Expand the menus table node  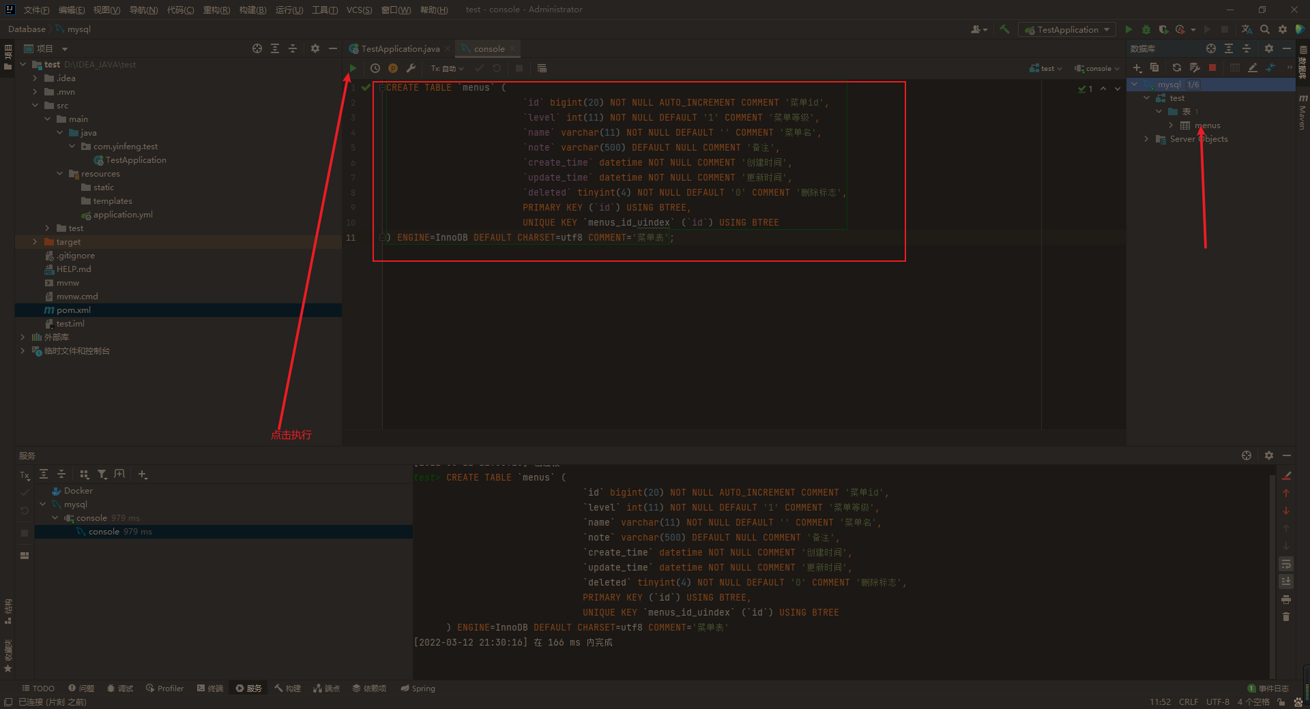click(1171, 125)
